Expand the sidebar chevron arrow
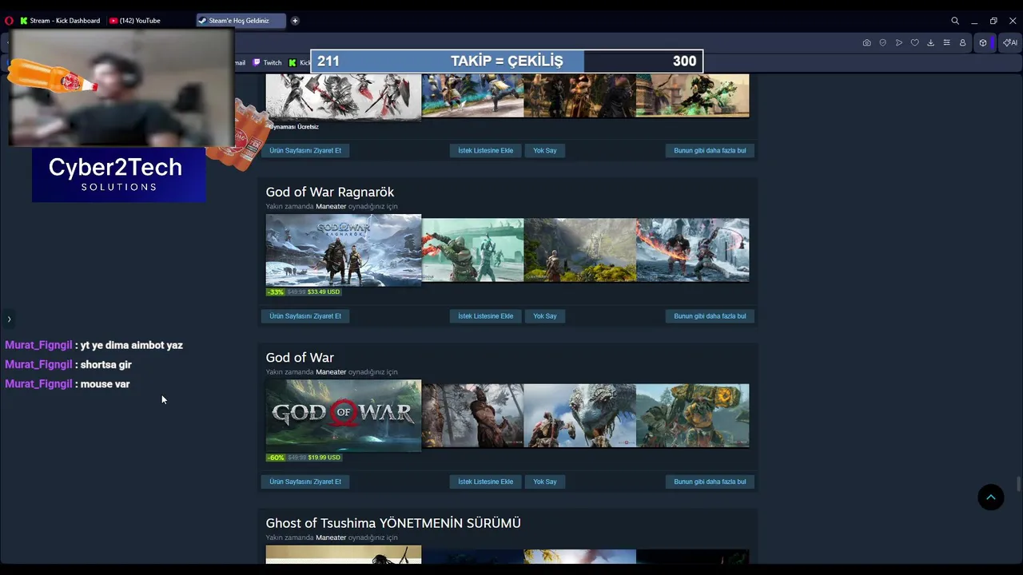The height and width of the screenshot is (575, 1023). (9, 319)
